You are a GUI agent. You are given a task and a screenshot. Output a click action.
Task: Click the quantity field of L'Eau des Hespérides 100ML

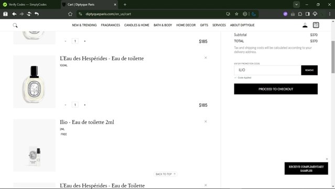75,105
